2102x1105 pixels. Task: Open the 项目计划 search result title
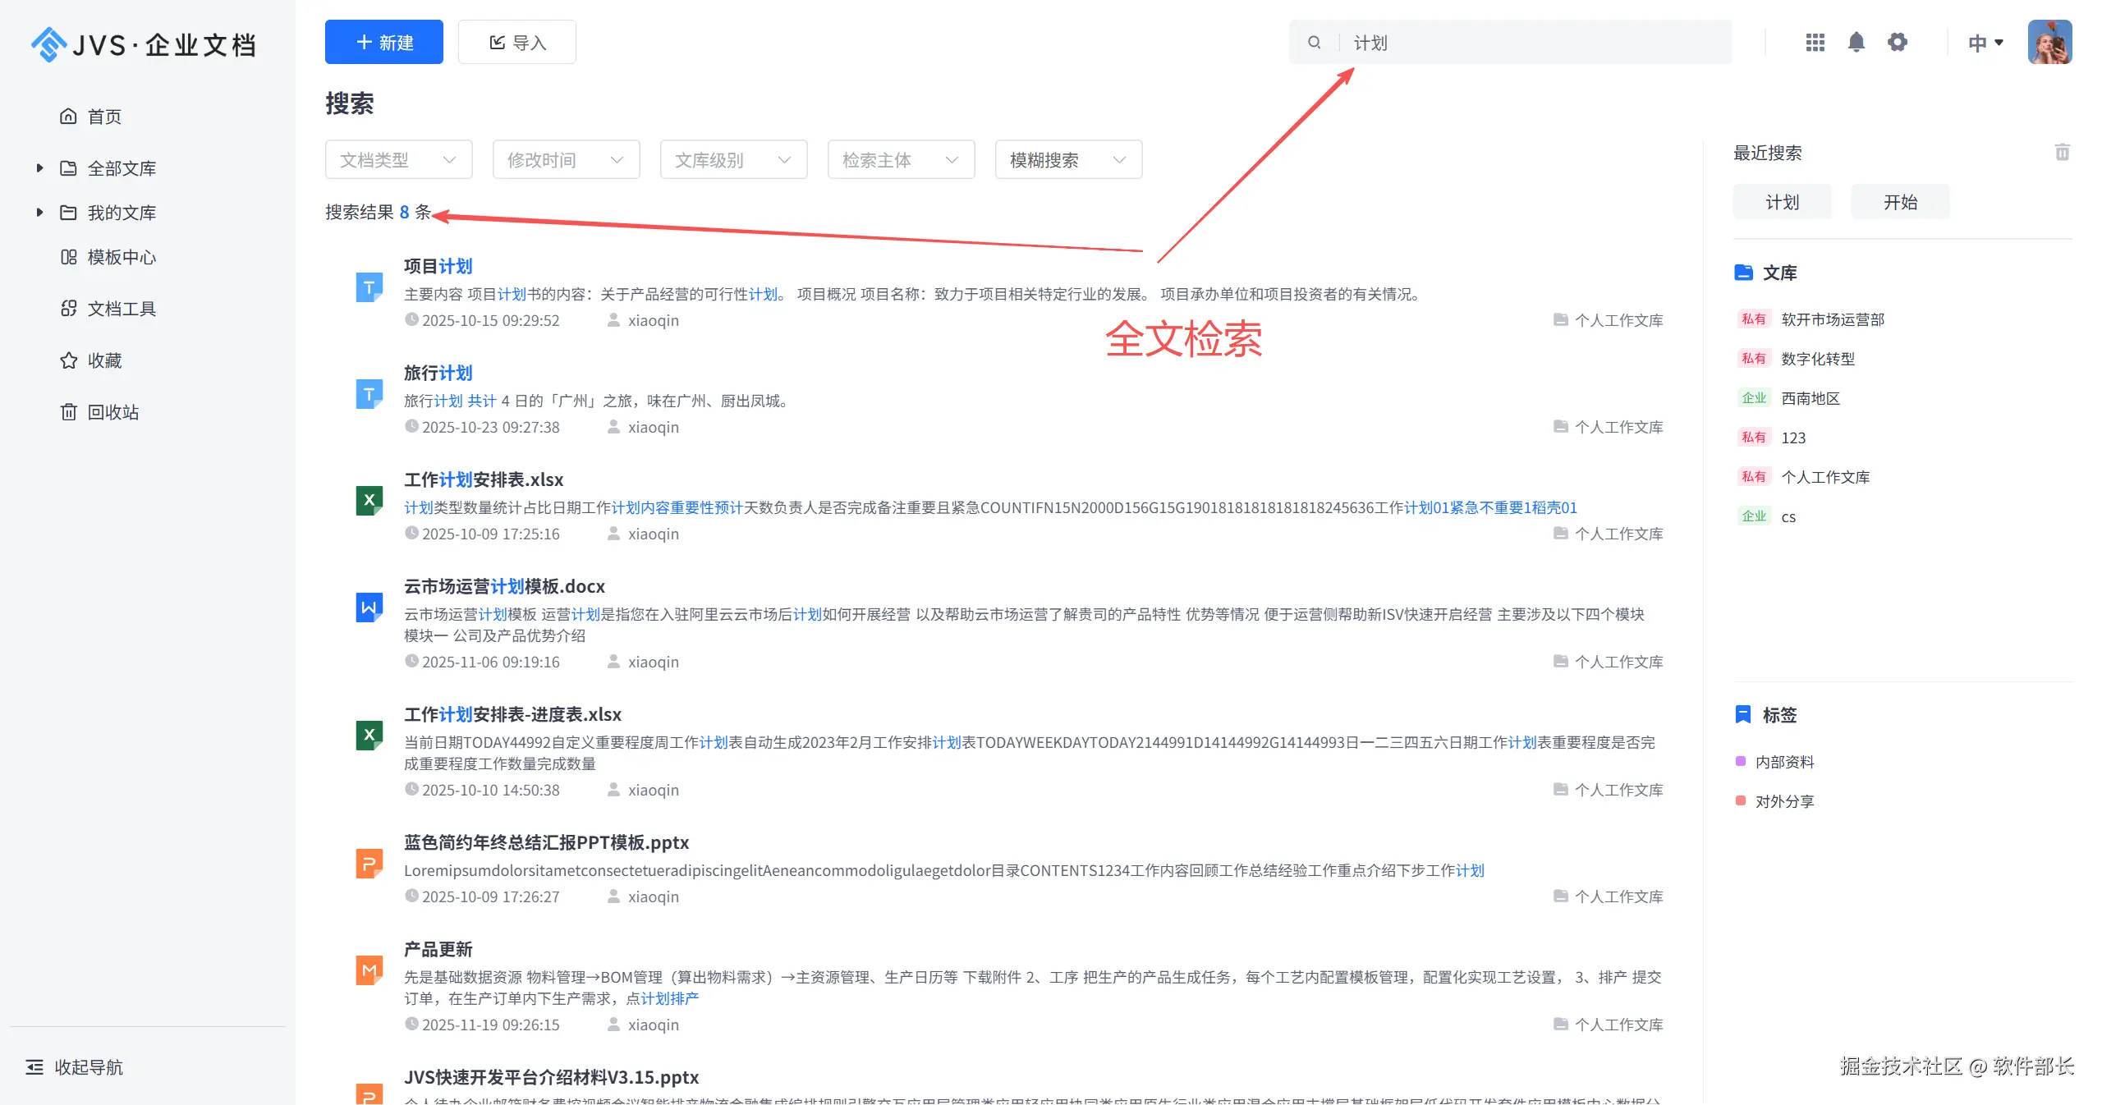(438, 266)
